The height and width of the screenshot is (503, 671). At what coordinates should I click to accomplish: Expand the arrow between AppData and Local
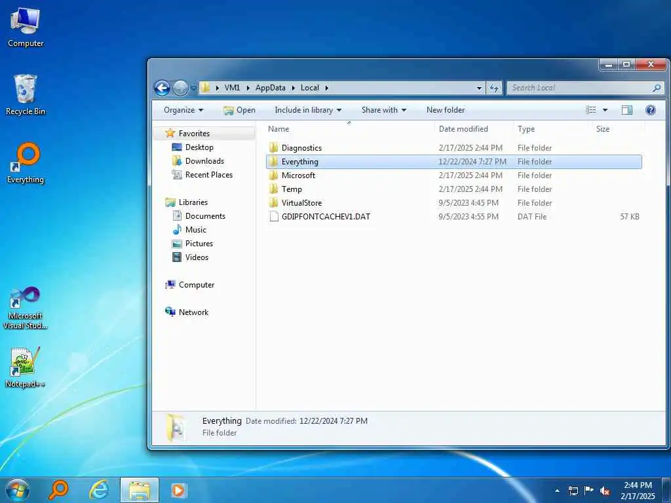pos(293,88)
